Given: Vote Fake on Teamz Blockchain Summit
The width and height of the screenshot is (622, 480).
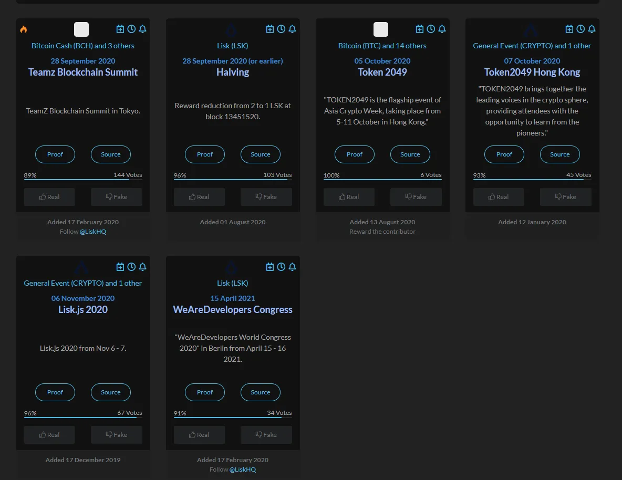Looking at the screenshot, I should (x=117, y=197).
